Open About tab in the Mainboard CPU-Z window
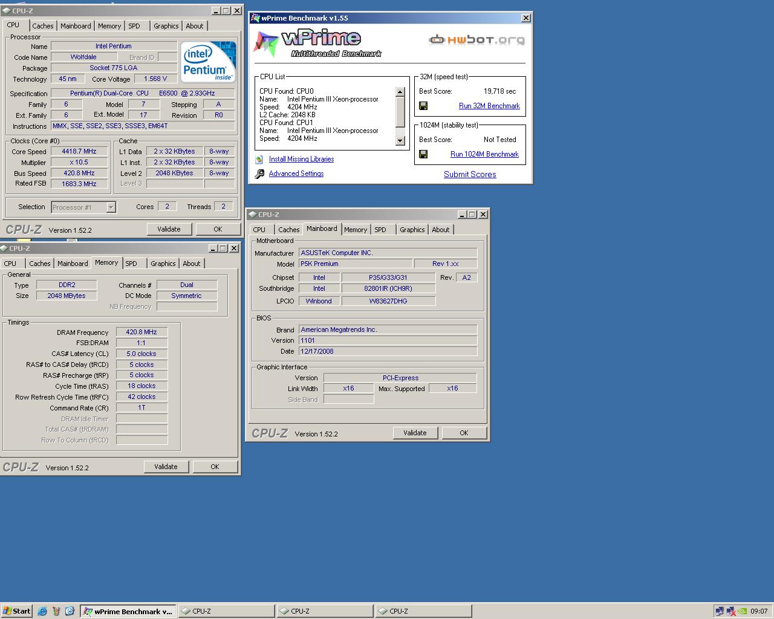This screenshot has height=619, width=774. coord(441,230)
